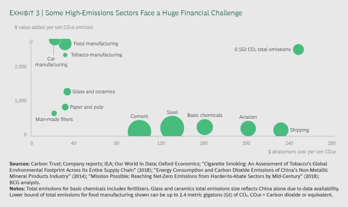Click the Man-made fibers dot

coord(54,113)
